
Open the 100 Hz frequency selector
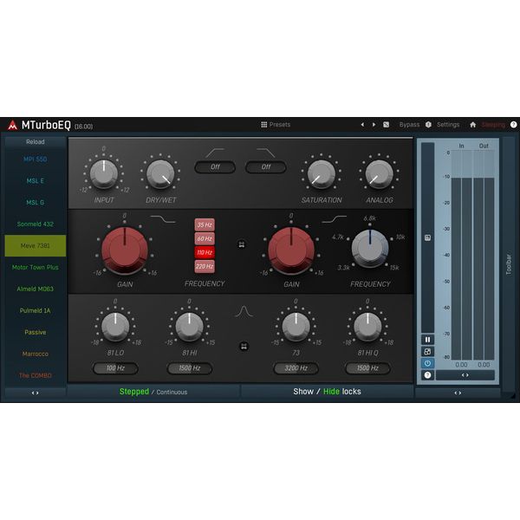pyautogui.click(x=115, y=368)
